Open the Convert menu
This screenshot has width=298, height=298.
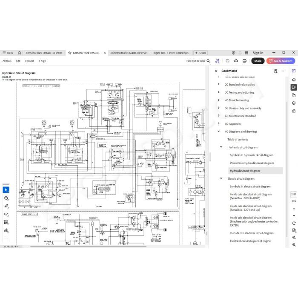pos(29,61)
